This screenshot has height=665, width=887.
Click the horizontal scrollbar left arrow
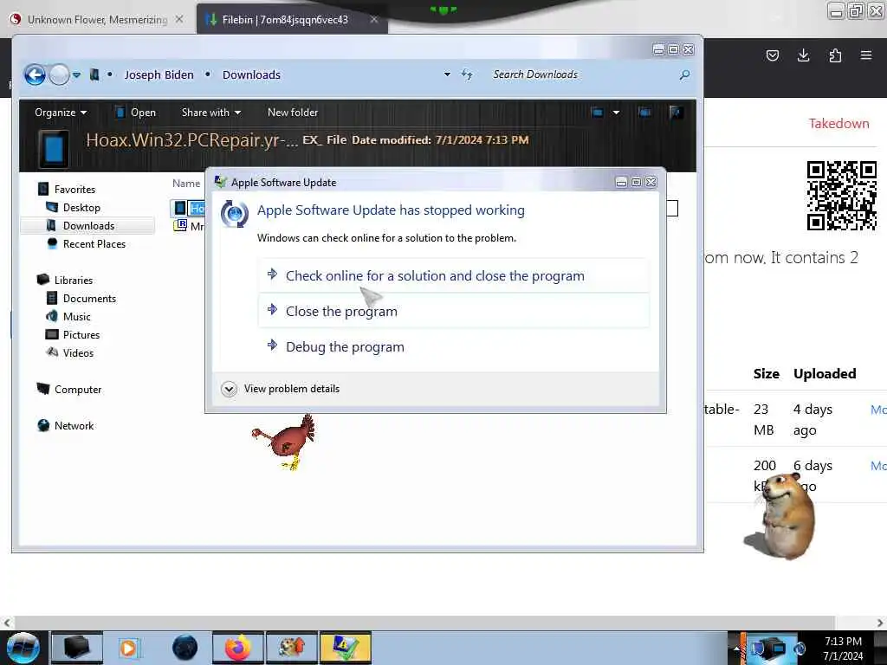tap(6, 623)
